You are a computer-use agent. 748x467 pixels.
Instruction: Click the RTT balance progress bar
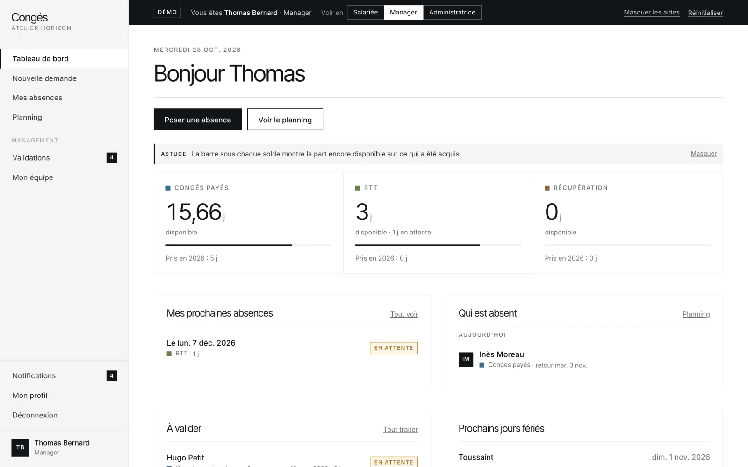(439, 245)
